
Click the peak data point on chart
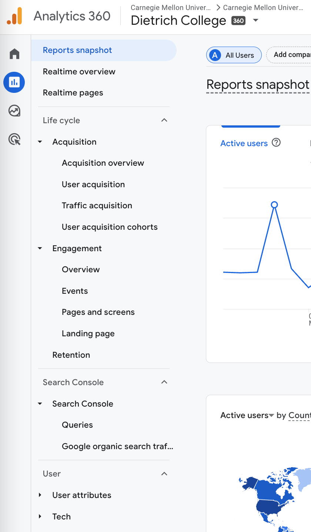(x=274, y=205)
